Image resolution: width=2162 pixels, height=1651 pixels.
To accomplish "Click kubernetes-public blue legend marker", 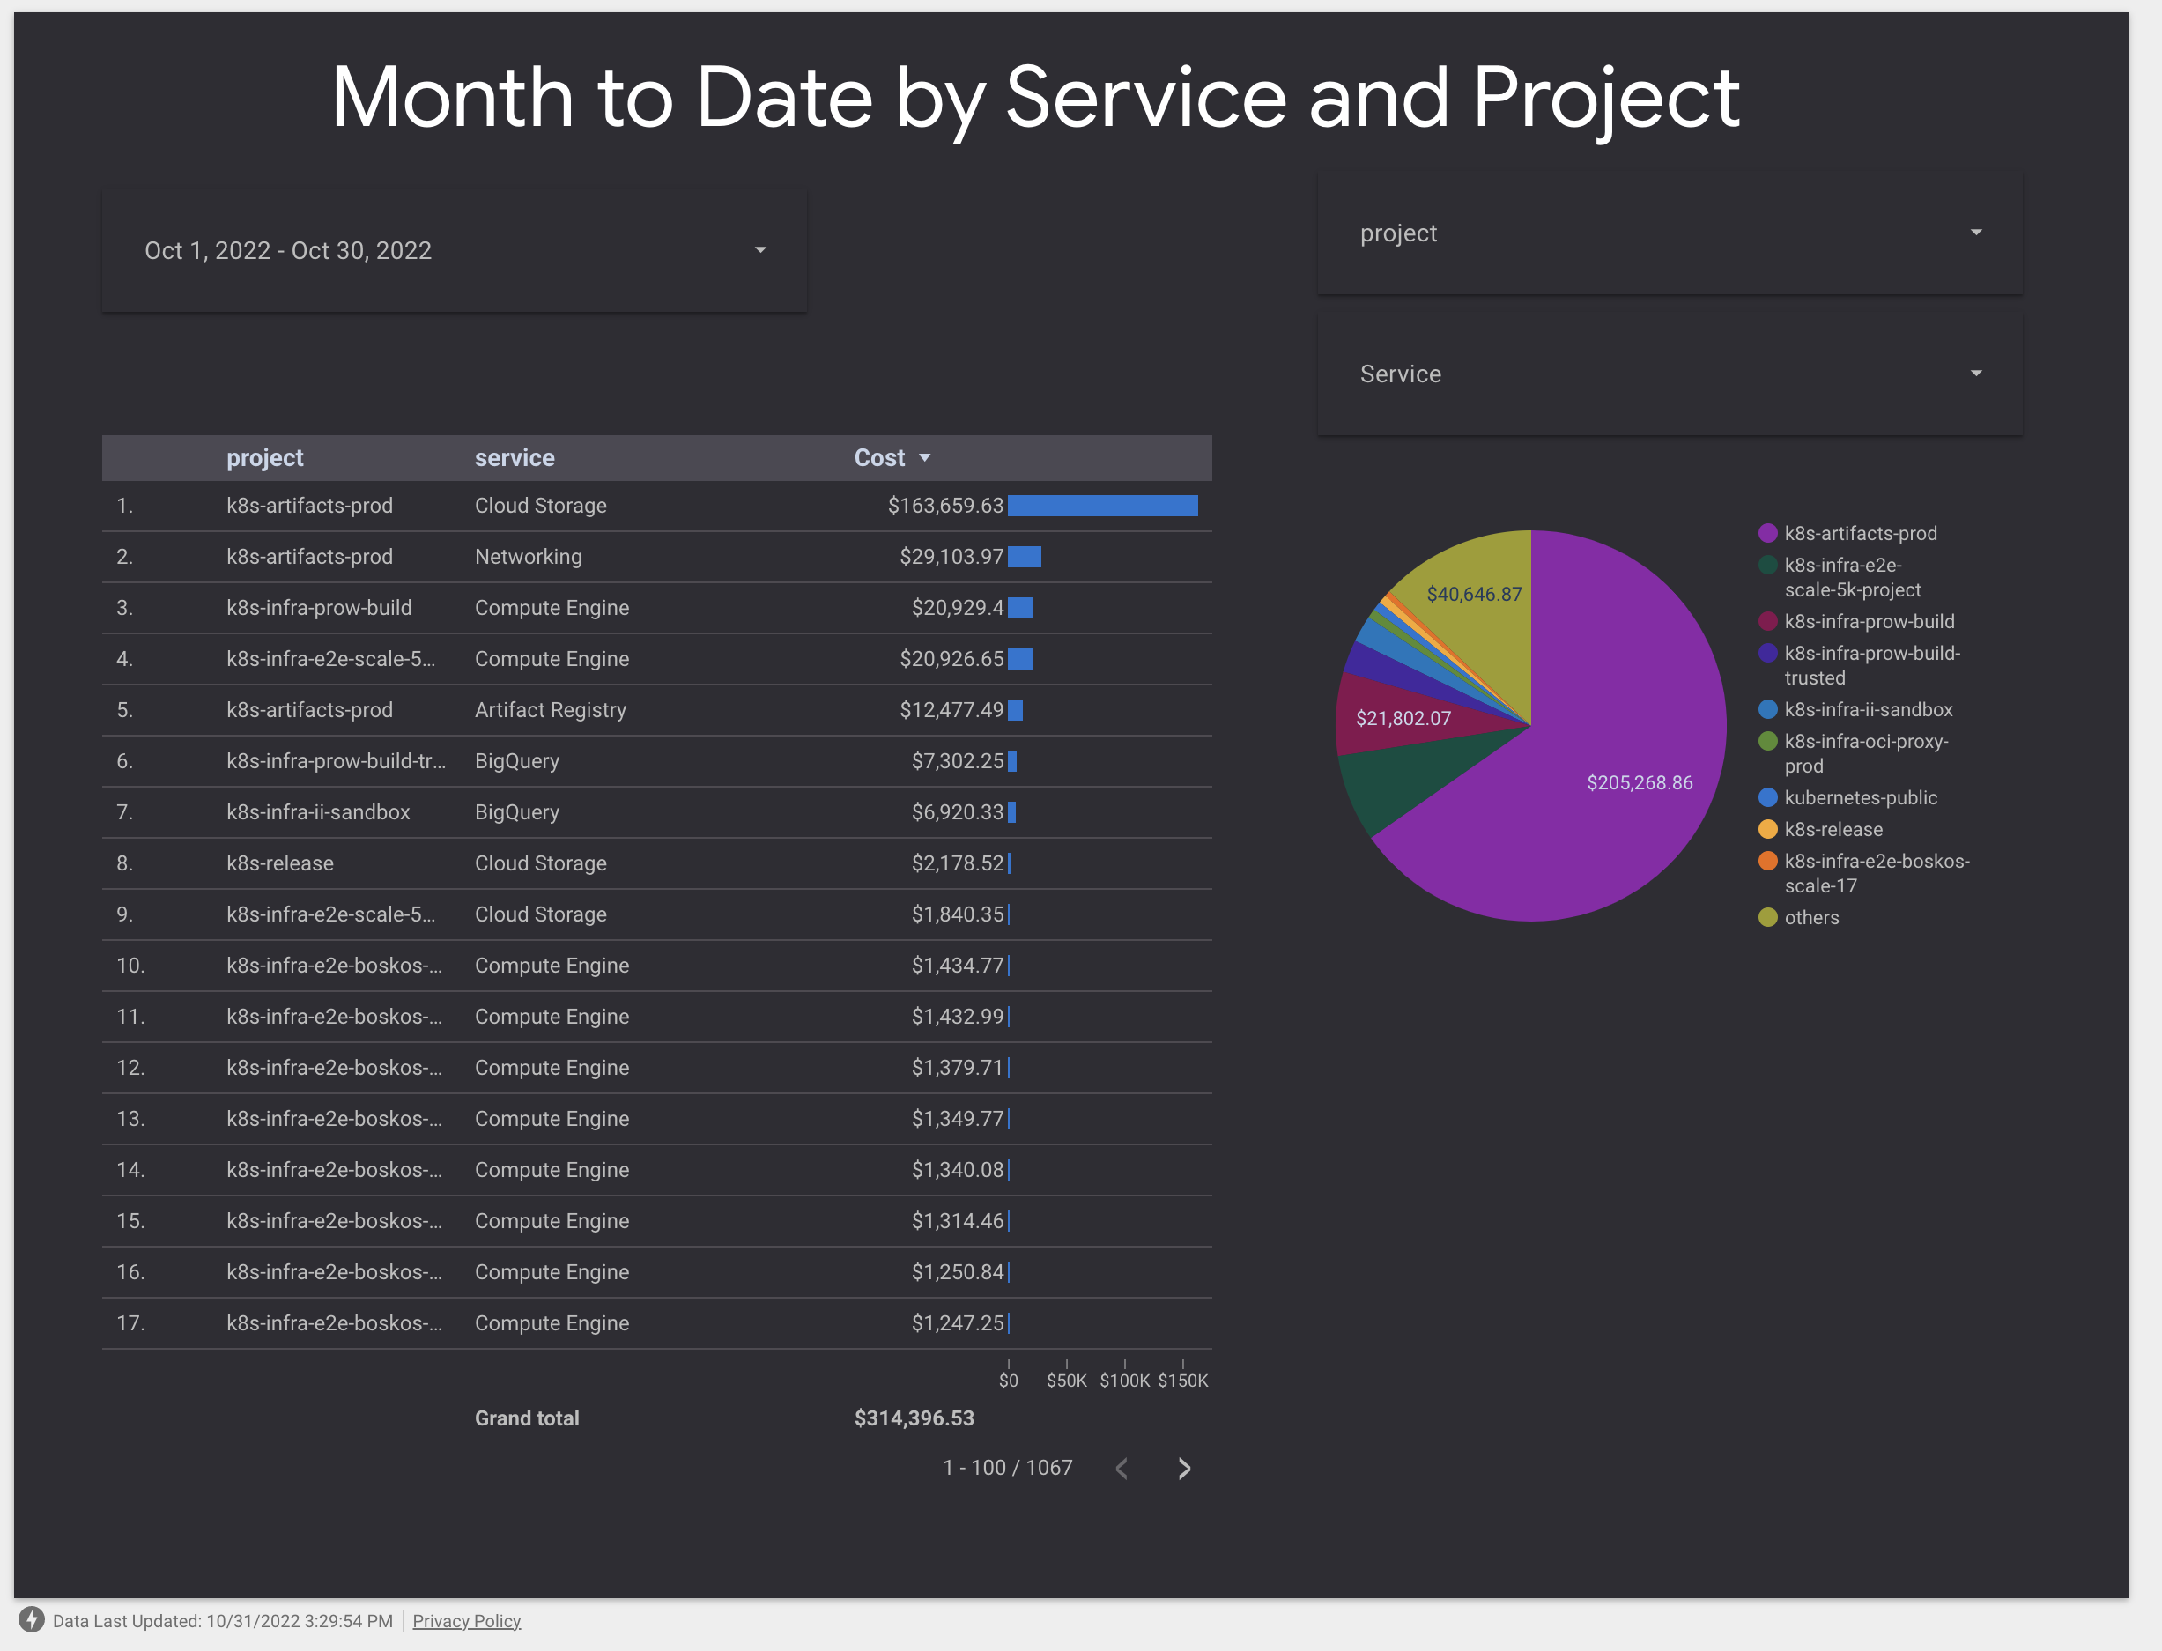I will 1767,798.
